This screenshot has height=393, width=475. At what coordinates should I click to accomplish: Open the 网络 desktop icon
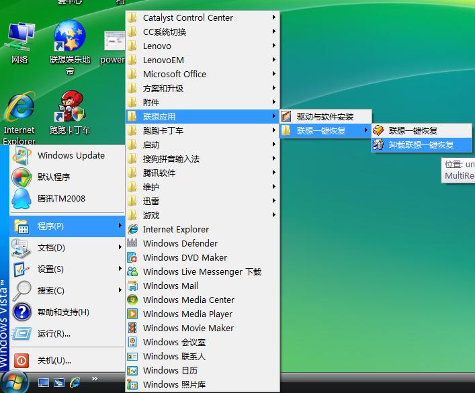click(x=20, y=38)
